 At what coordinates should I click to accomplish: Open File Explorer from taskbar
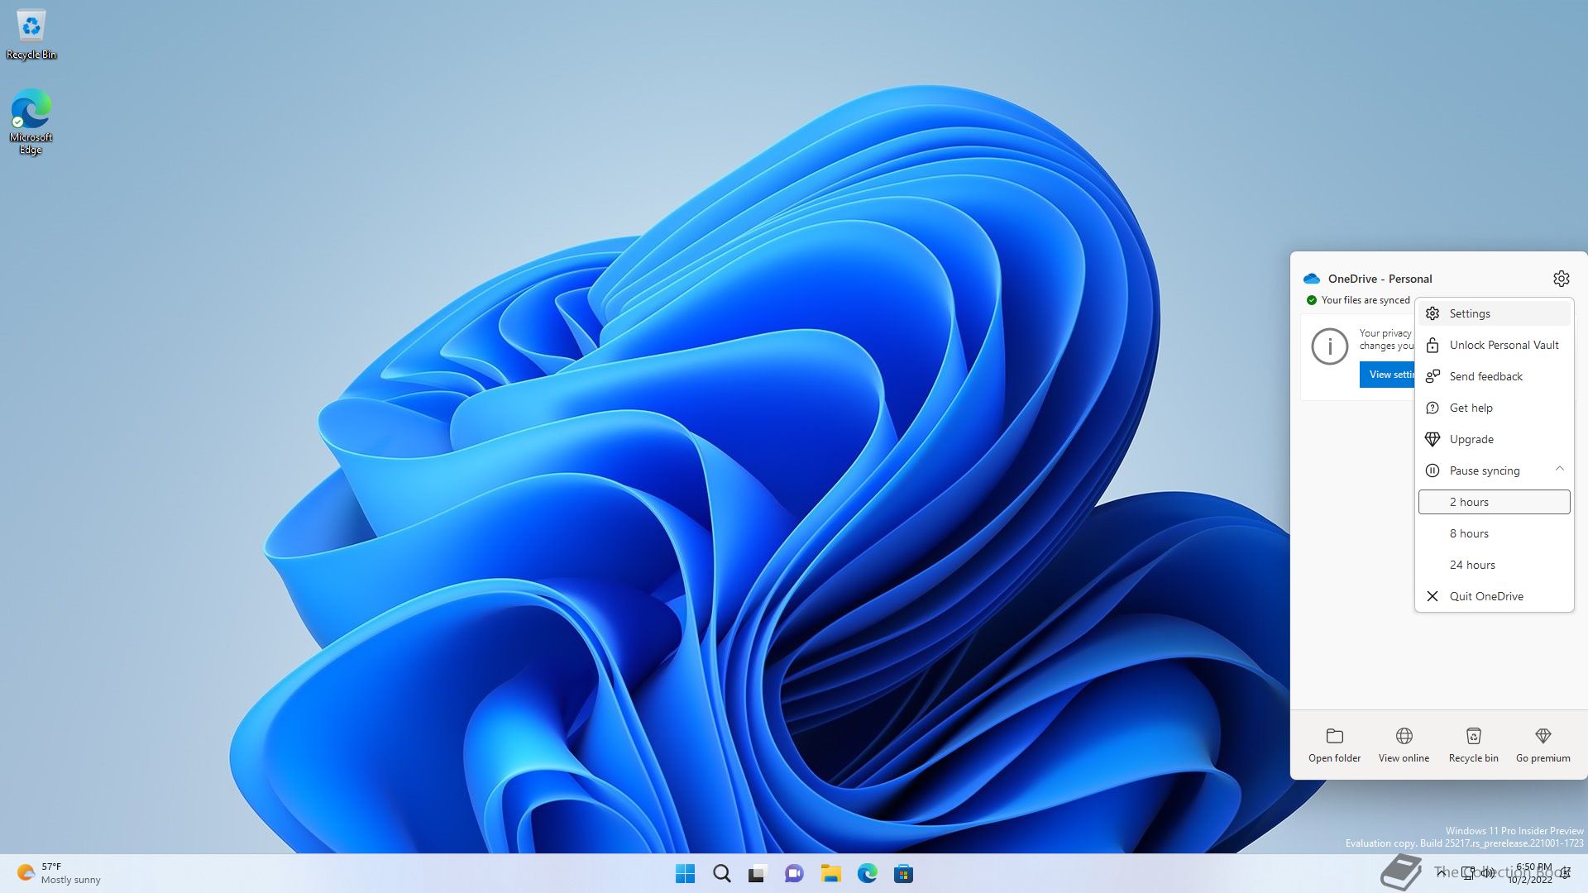(x=830, y=873)
